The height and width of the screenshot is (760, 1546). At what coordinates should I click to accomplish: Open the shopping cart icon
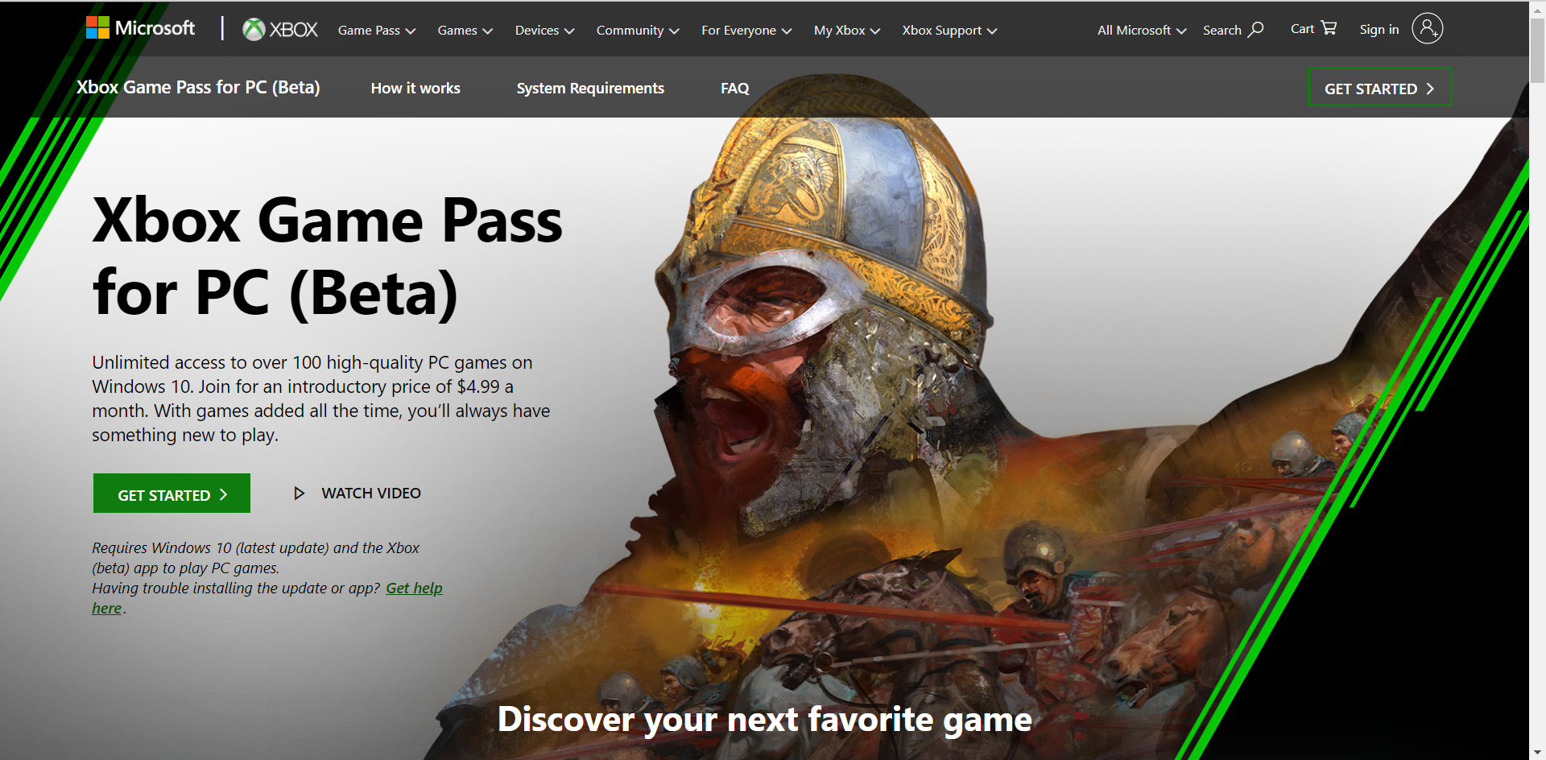1329,28
